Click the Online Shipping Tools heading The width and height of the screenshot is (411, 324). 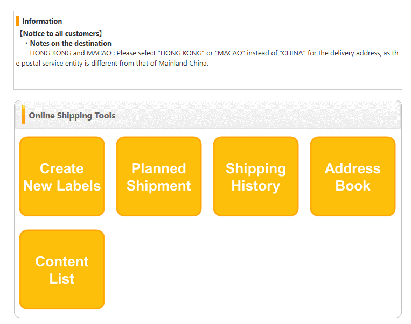72,116
